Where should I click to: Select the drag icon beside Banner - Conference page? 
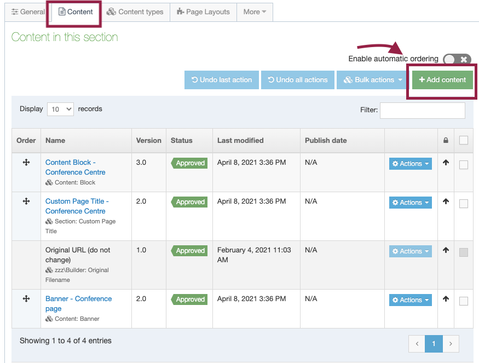(x=26, y=298)
